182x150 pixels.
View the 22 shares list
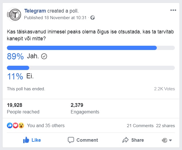point(165,126)
